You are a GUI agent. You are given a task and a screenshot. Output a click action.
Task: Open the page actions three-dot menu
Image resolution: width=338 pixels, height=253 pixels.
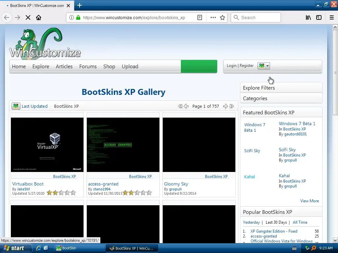[213, 17]
